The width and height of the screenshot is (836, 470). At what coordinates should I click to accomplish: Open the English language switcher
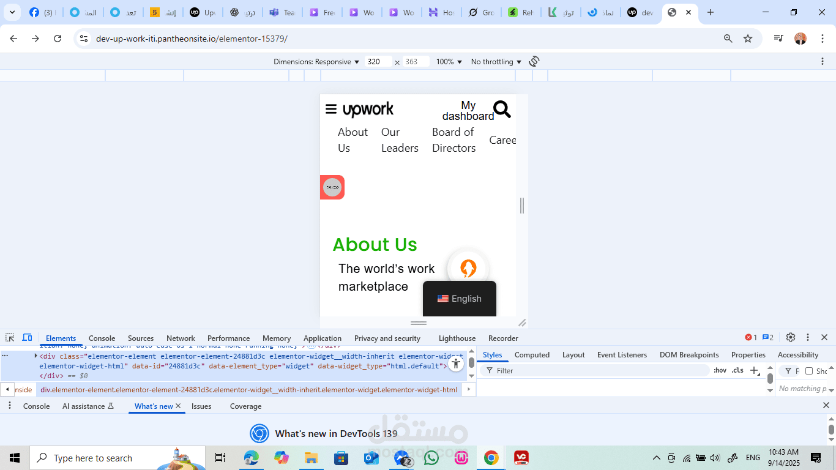pyautogui.click(x=460, y=299)
